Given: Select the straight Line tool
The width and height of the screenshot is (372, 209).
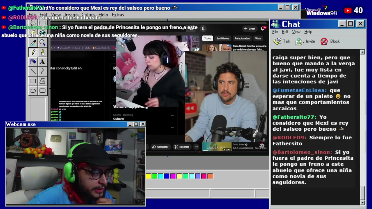Looking at the screenshot, I should (x=33, y=71).
